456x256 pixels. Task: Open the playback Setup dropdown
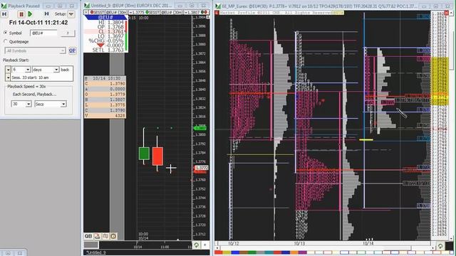point(71,14)
